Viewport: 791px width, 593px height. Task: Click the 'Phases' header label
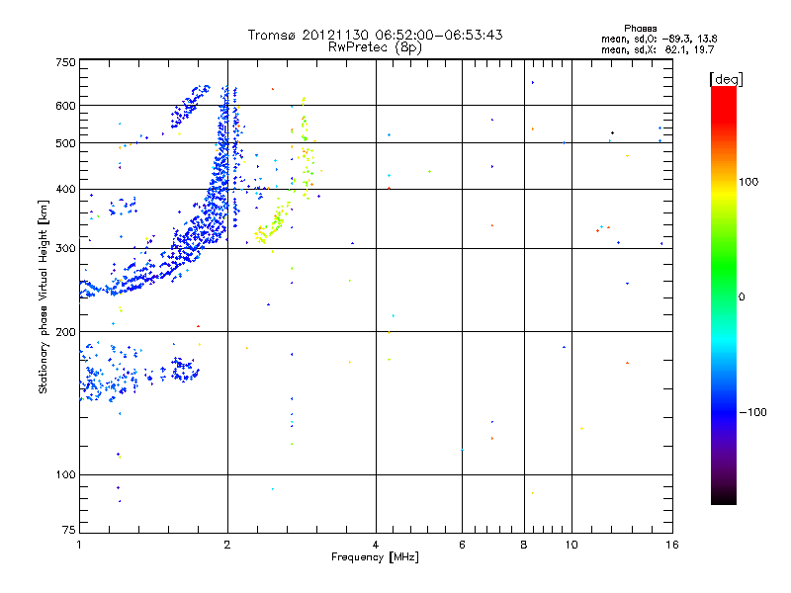tap(640, 29)
